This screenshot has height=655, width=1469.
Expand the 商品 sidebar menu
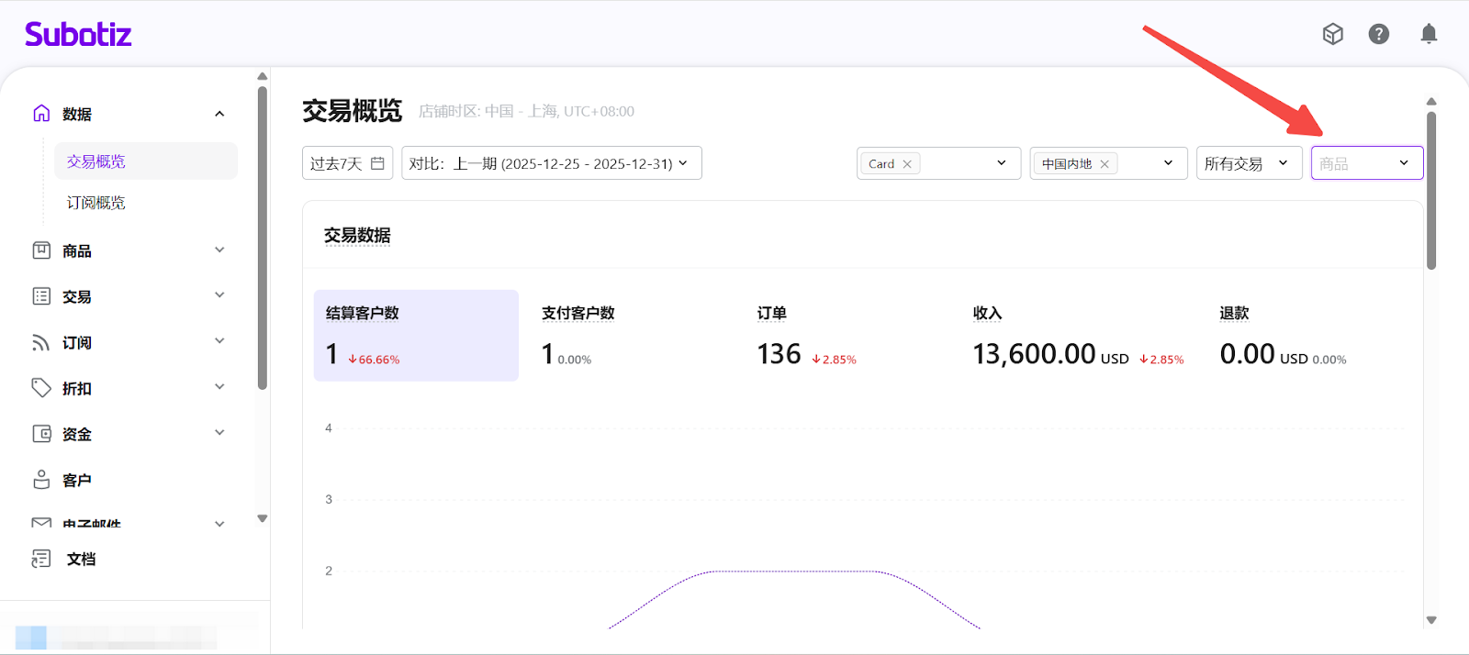coord(219,250)
